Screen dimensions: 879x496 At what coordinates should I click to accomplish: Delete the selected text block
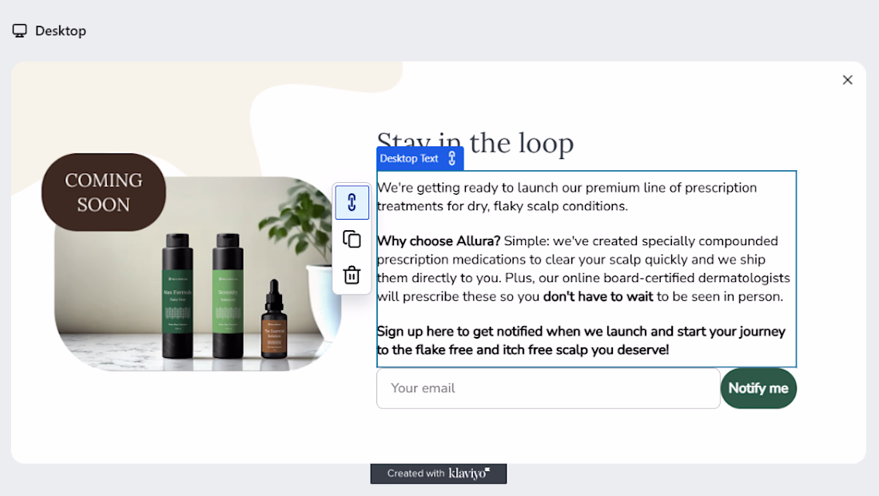352,276
